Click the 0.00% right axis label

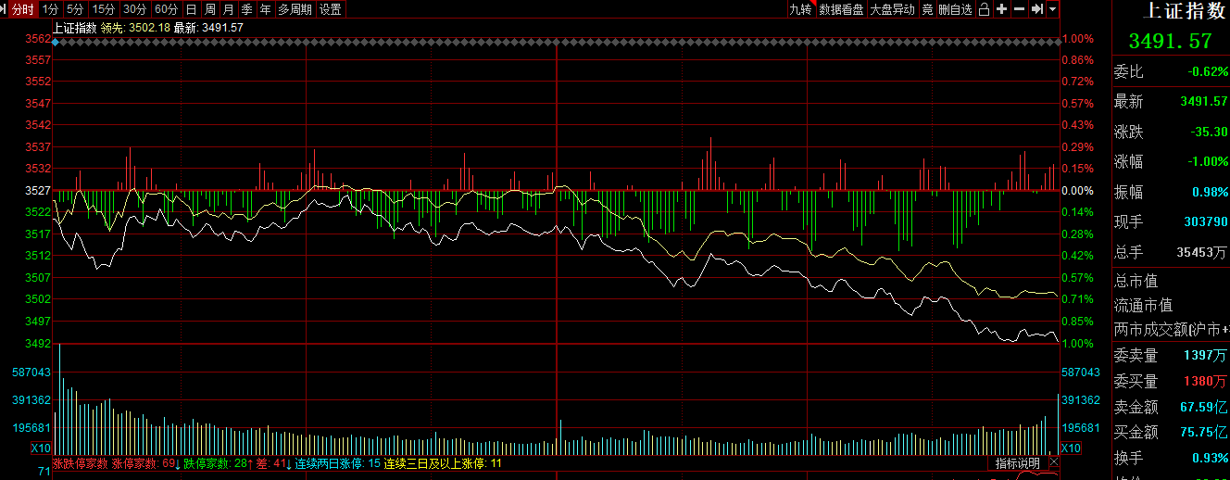pos(1077,190)
